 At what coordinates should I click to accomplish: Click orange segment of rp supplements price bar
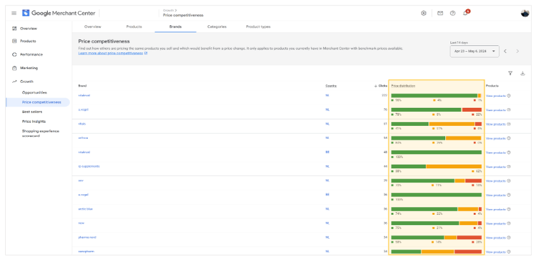454,166
